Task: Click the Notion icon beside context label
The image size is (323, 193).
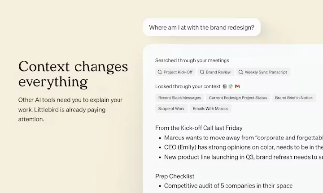Action: coord(225,86)
